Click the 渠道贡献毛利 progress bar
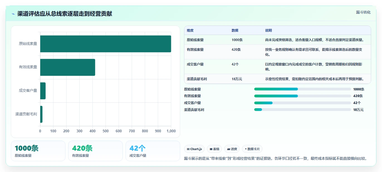This screenshot has height=172, width=382. [x=302, y=110]
